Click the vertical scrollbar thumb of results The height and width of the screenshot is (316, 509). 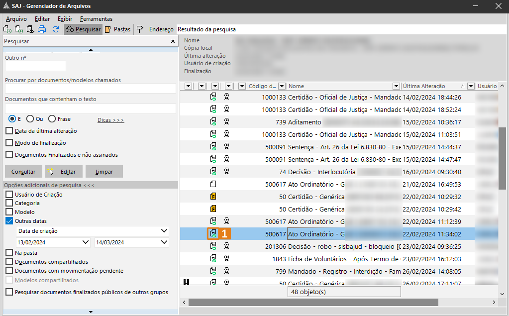pos(502,158)
